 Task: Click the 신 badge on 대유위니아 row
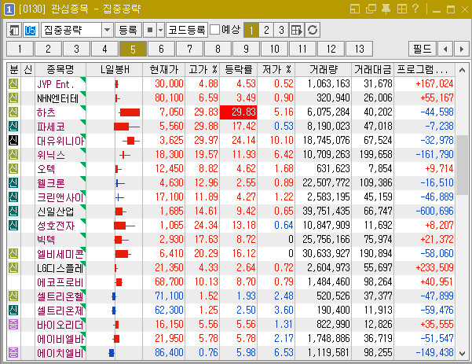(x=13, y=140)
